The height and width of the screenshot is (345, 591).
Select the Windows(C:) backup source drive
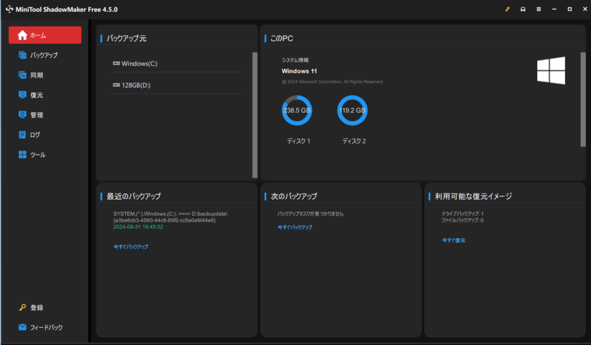139,63
